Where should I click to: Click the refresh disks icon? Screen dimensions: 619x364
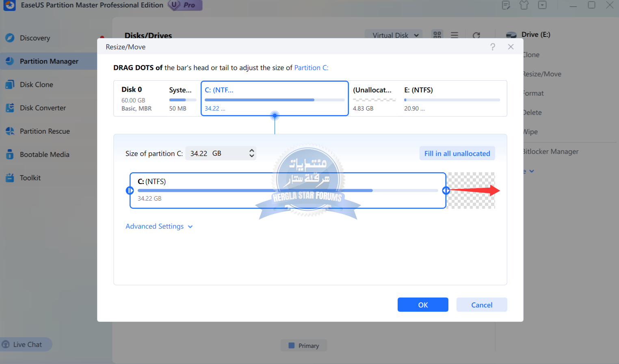click(x=476, y=36)
